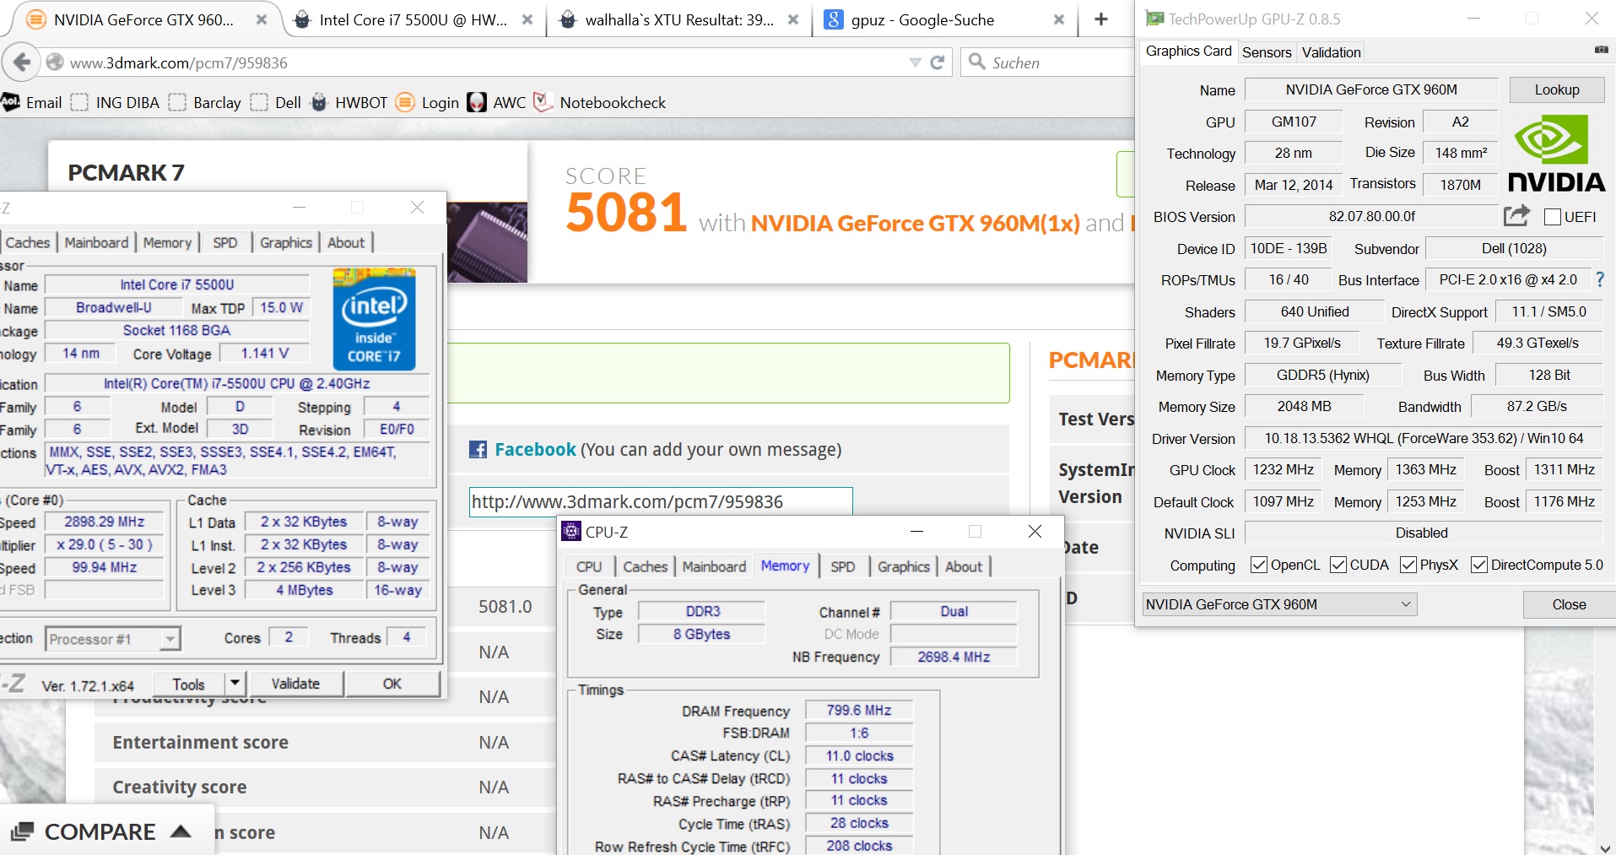Click the NVIDIA GeForce GTX 960M score link
Screen dimensions: 1616x855
tap(915, 223)
